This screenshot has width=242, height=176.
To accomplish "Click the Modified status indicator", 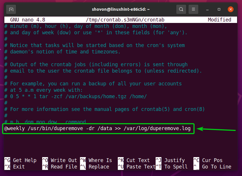I will coord(220,20).
